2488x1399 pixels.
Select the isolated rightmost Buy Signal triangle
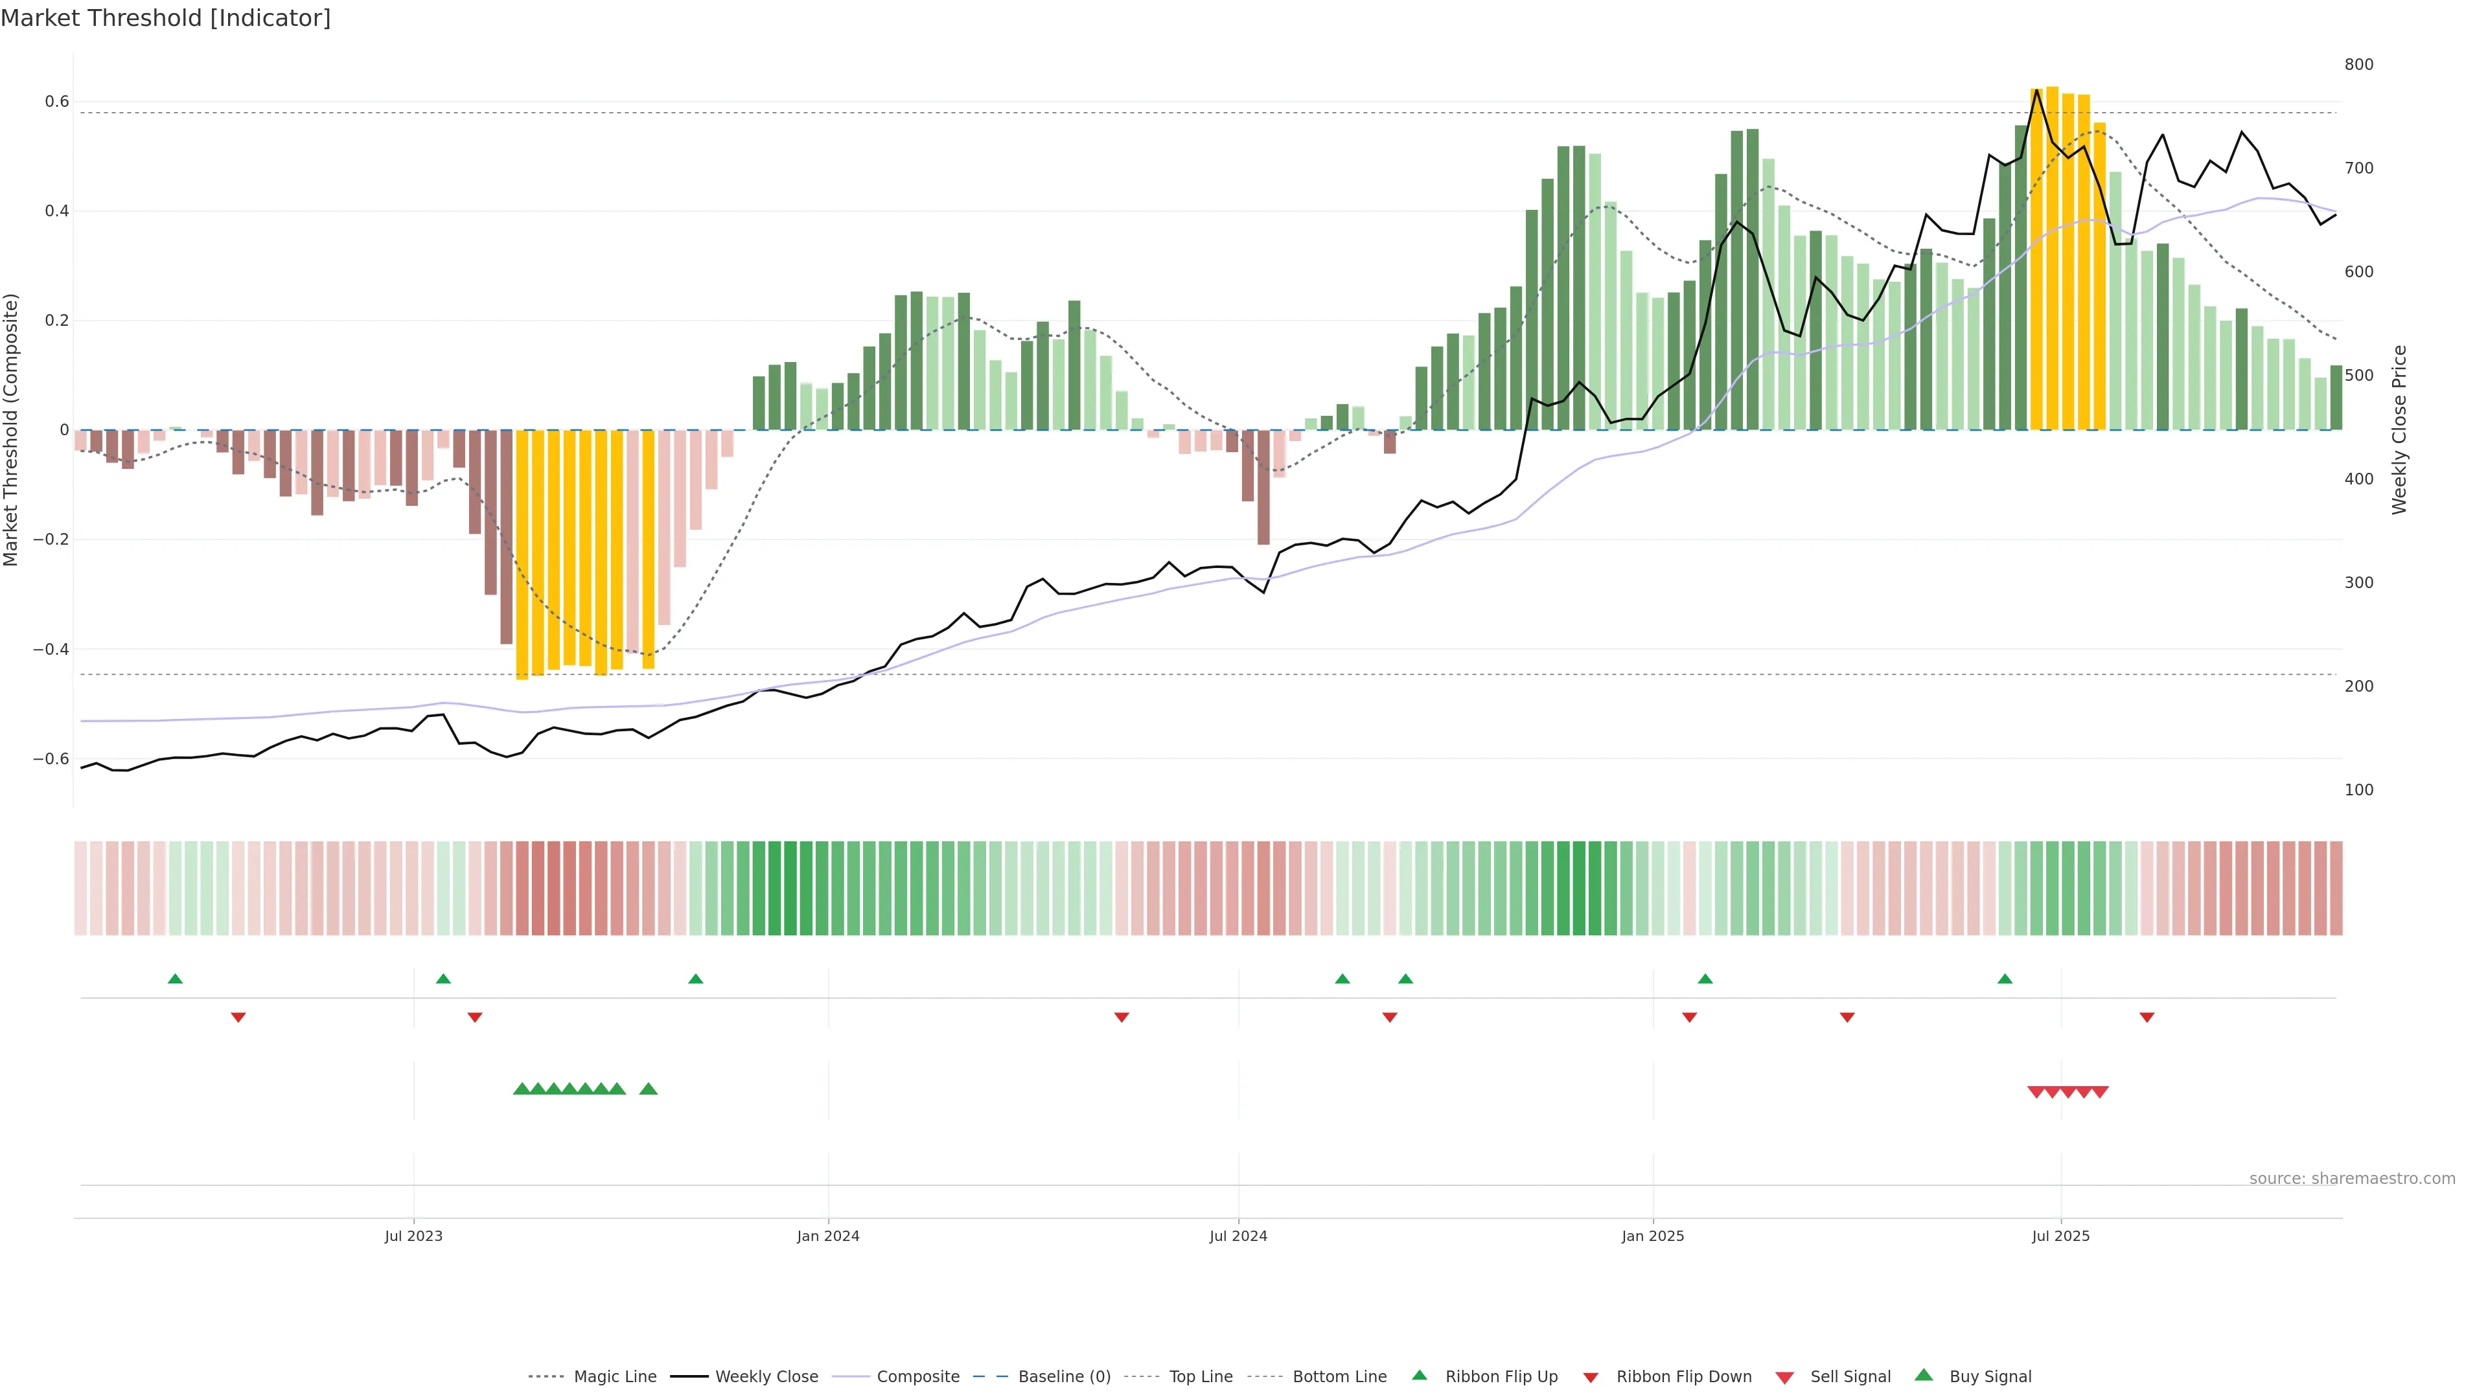pos(649,1089)
